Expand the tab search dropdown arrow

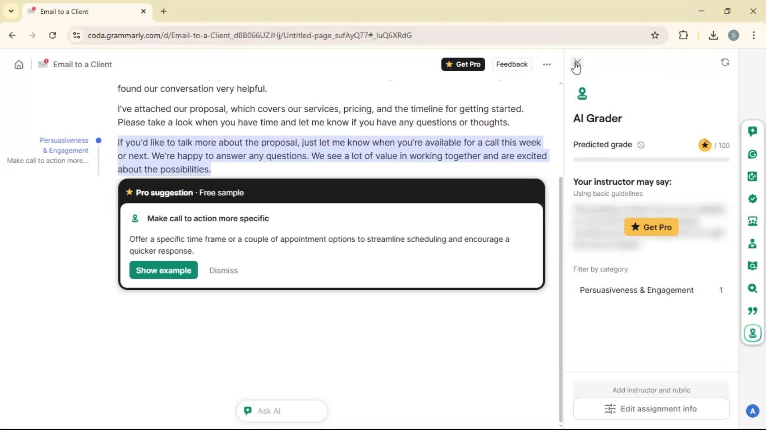[x=11, y=11]
